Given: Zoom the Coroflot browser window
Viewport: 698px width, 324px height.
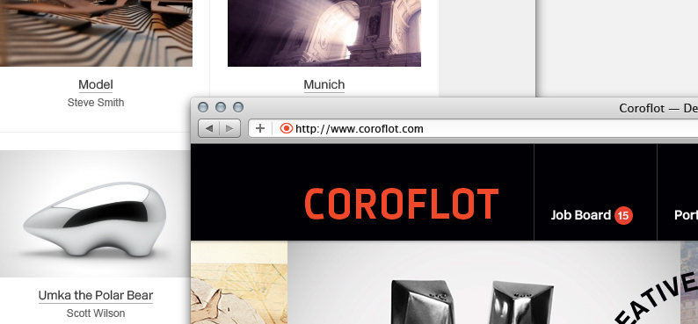Looking at the screenshot, I should click(238, 107).
